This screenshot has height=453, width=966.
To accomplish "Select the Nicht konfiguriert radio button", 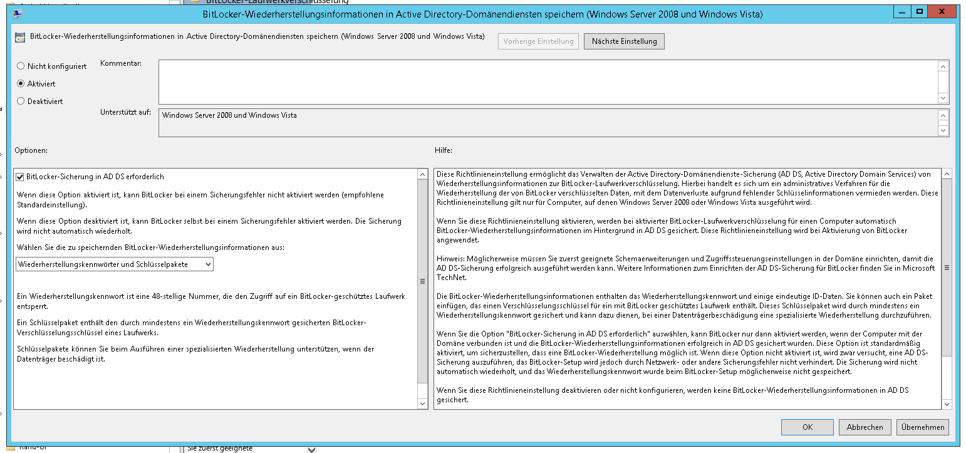I will [x=21, y=66].
